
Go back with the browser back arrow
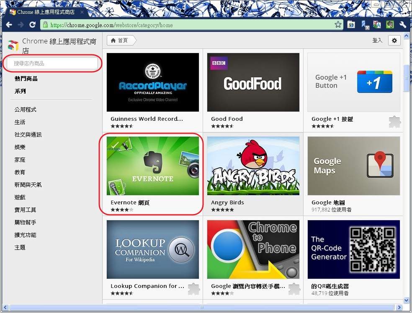click(9, 25)
